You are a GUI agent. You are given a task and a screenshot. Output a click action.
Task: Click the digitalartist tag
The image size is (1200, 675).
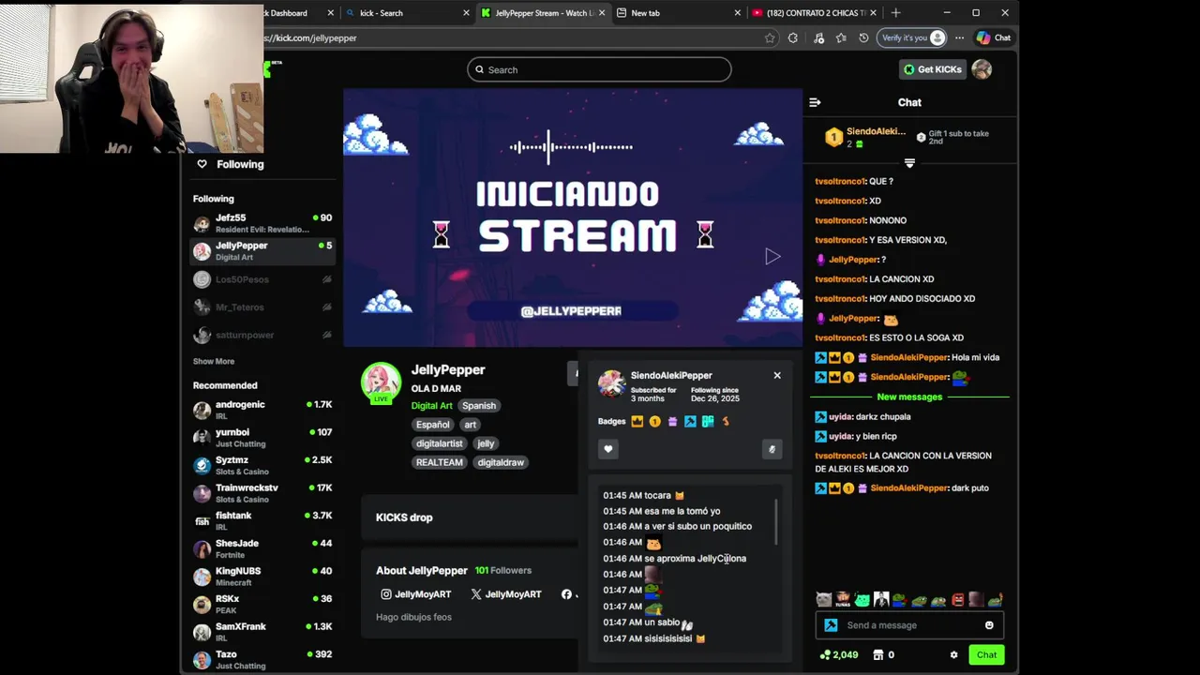[x=439, y=443]
